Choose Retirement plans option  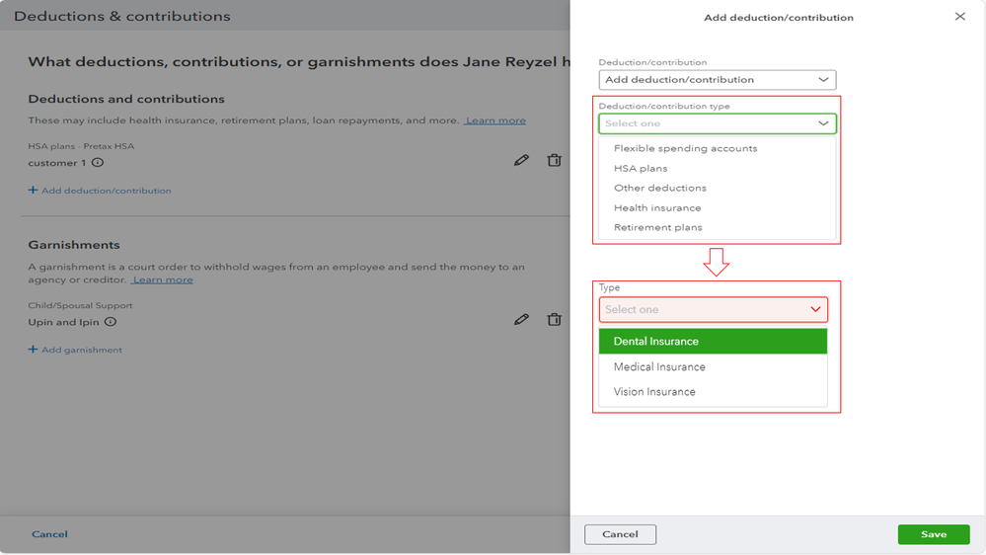pos(657,227)
